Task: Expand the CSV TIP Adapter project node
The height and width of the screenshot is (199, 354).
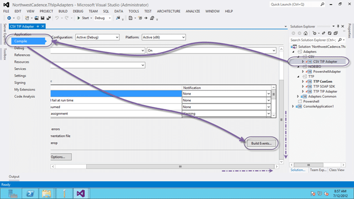Action: pos(303,61)
